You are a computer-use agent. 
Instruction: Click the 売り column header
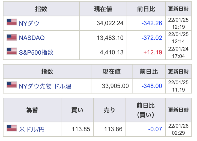109,110
